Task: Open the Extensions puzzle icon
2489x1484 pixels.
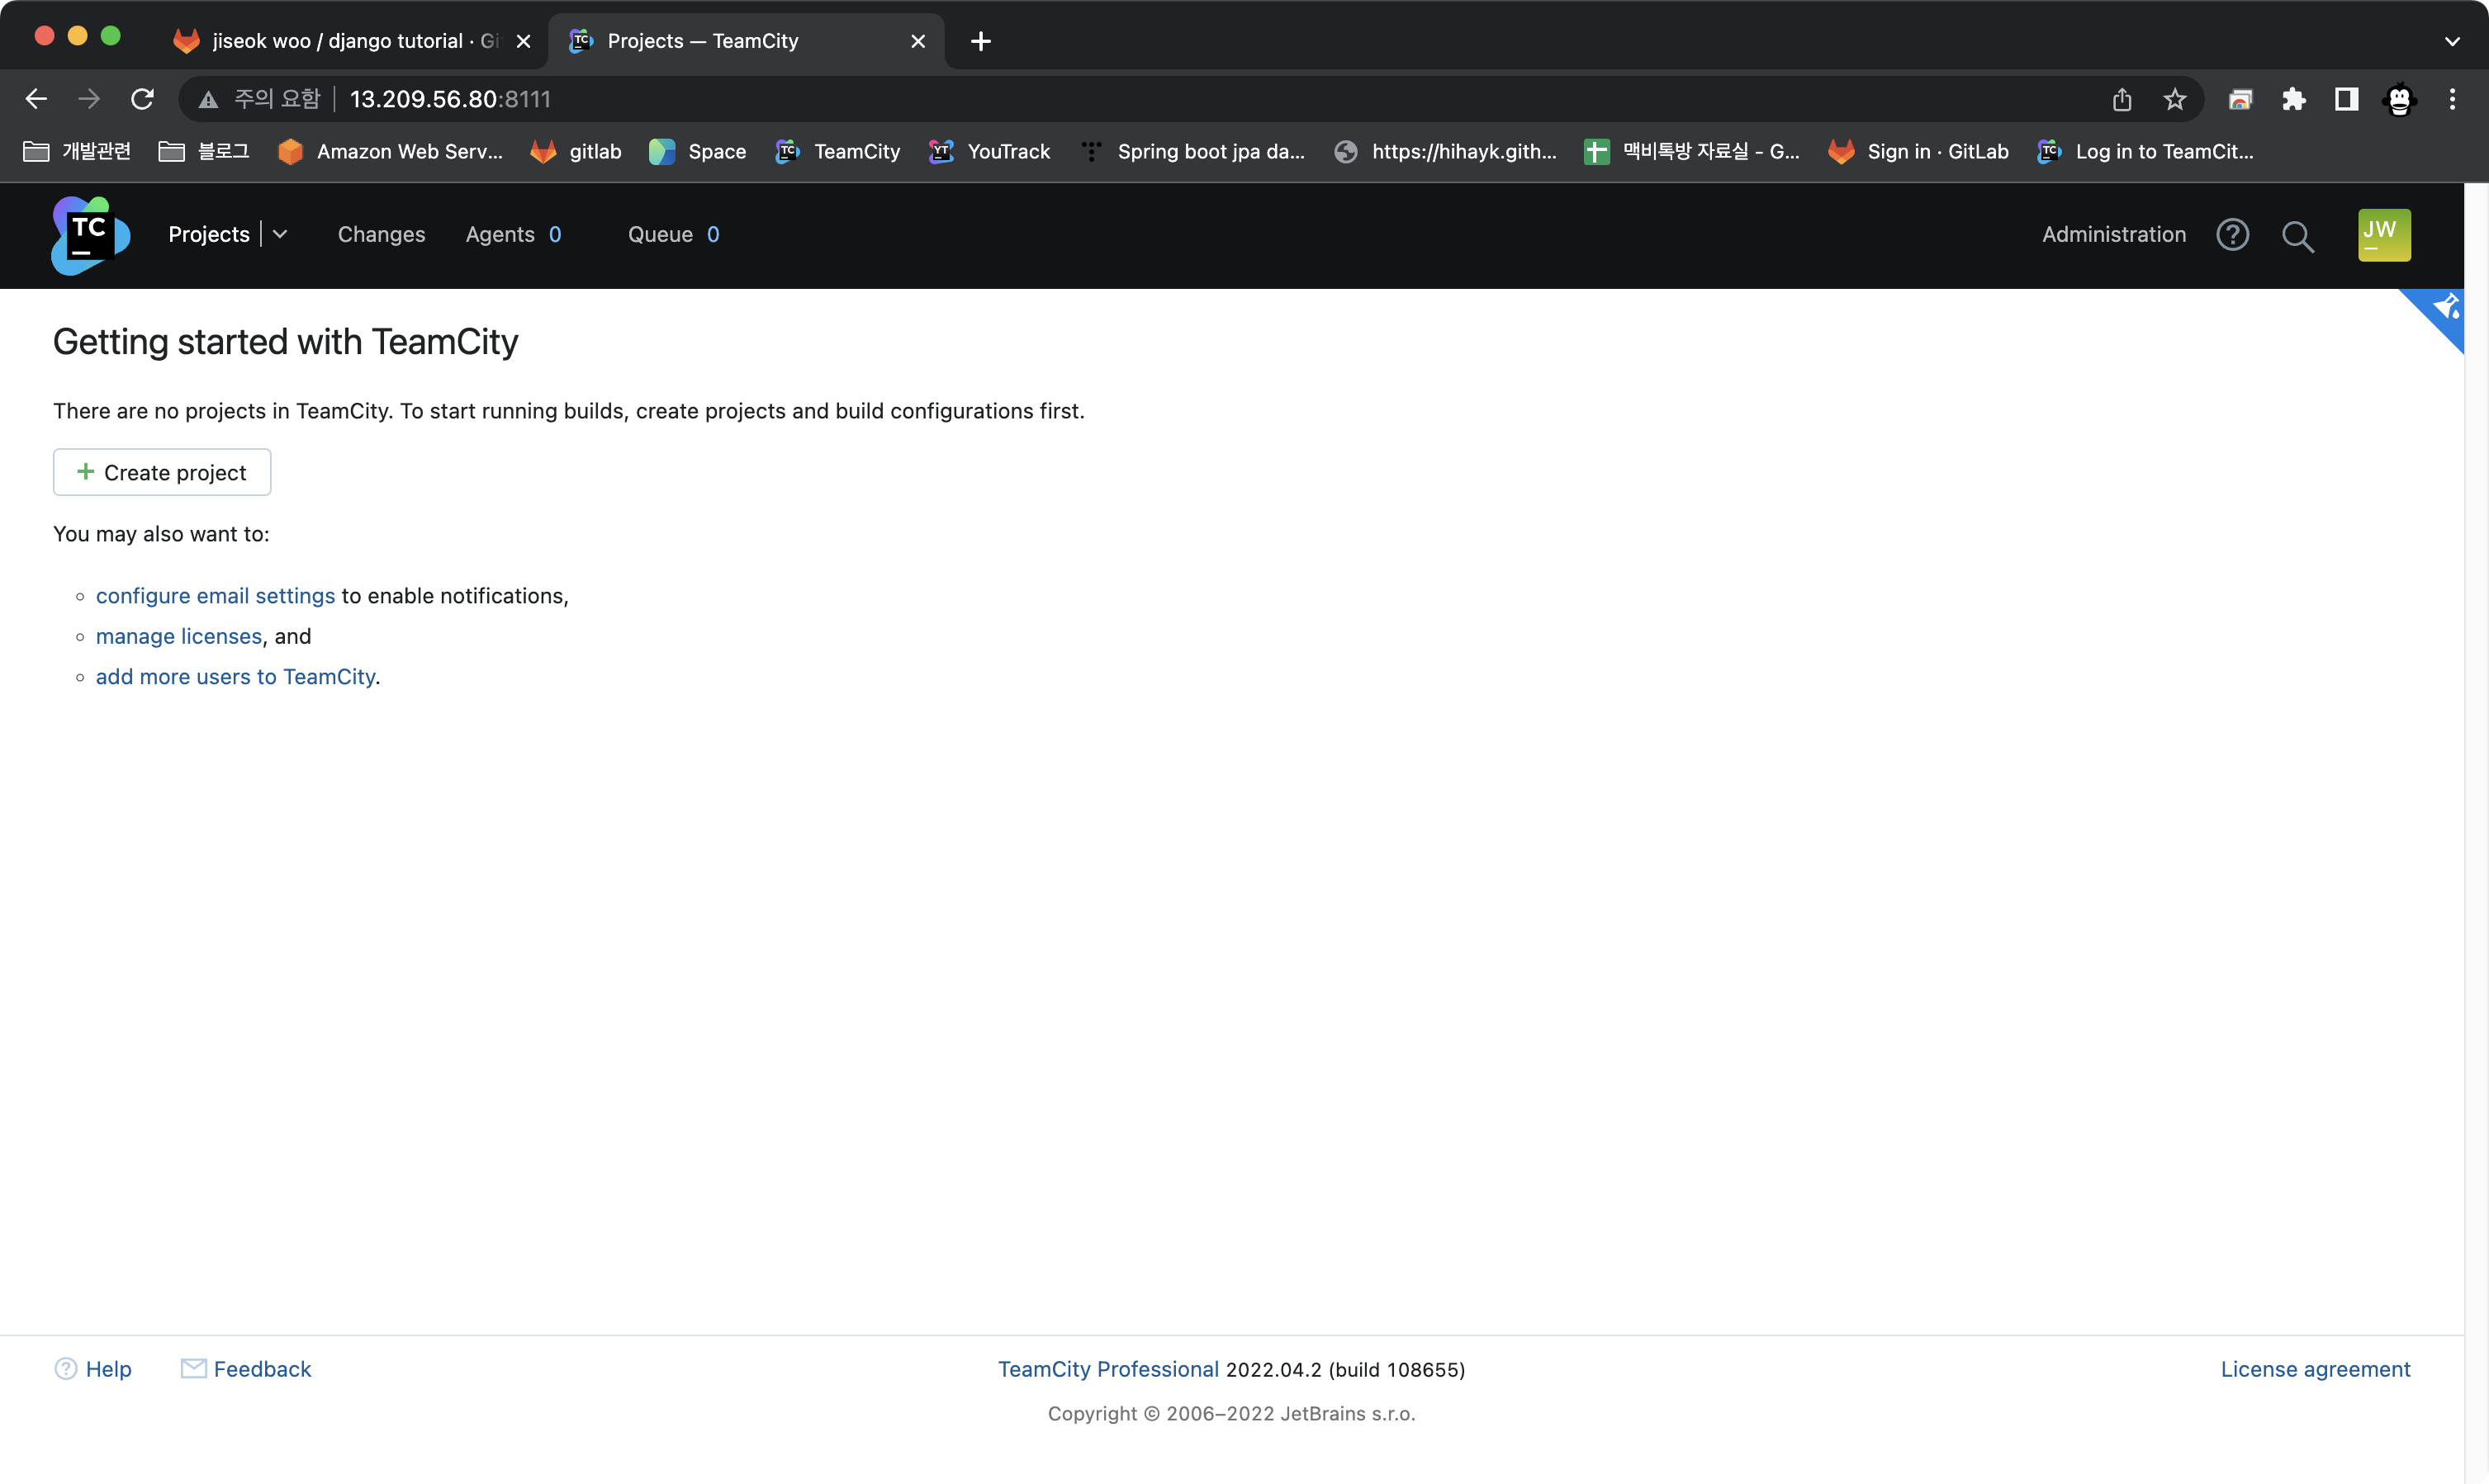Action: tap(2293, 99)
